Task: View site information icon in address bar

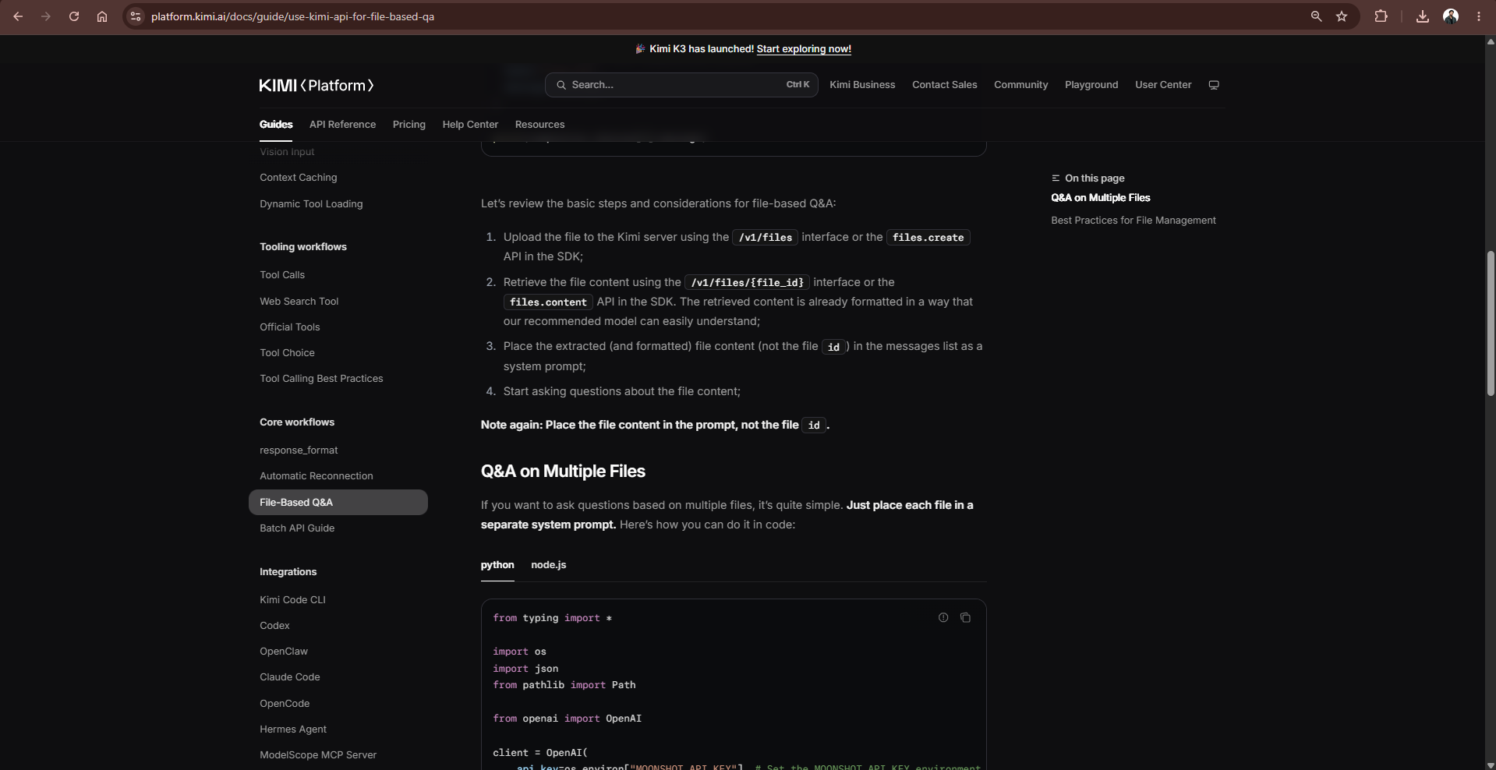Action: coord(136,16)
